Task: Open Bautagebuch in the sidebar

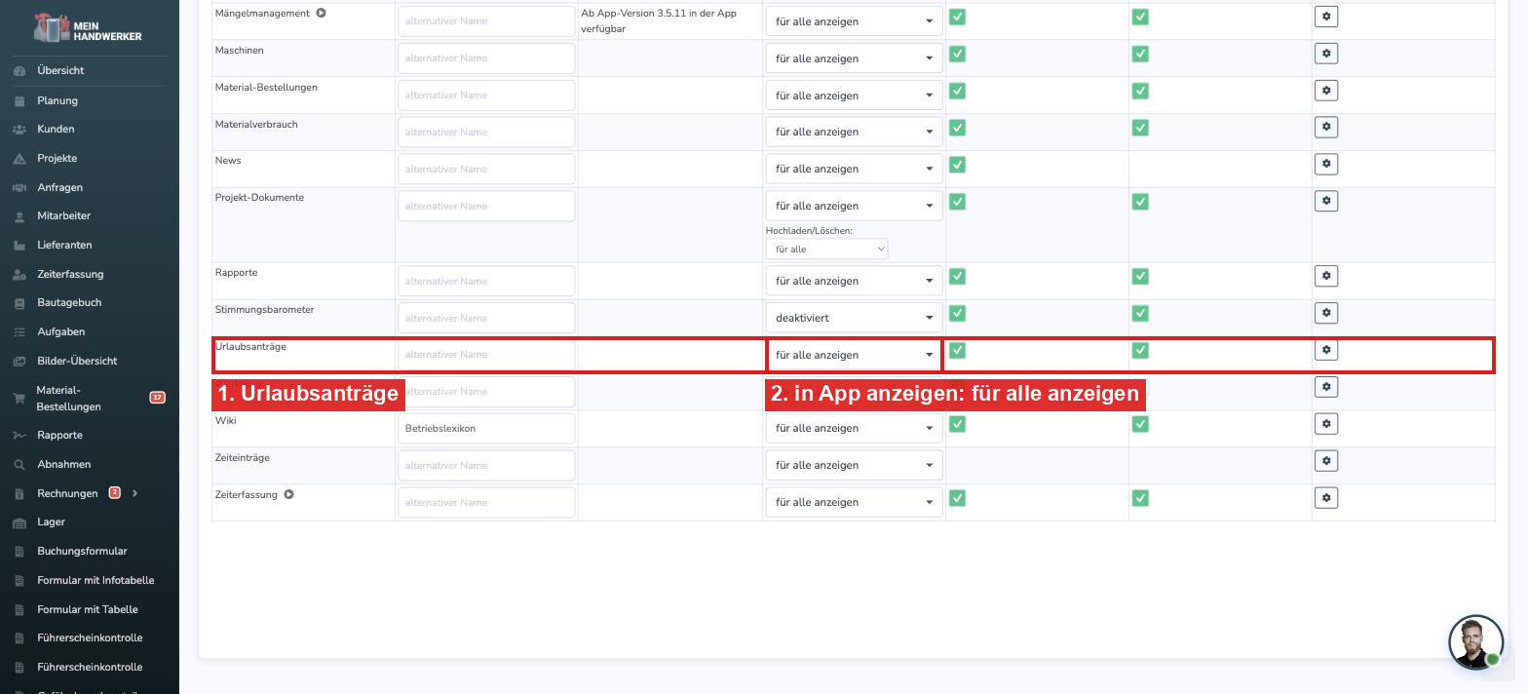Action: tap(69, 302)
